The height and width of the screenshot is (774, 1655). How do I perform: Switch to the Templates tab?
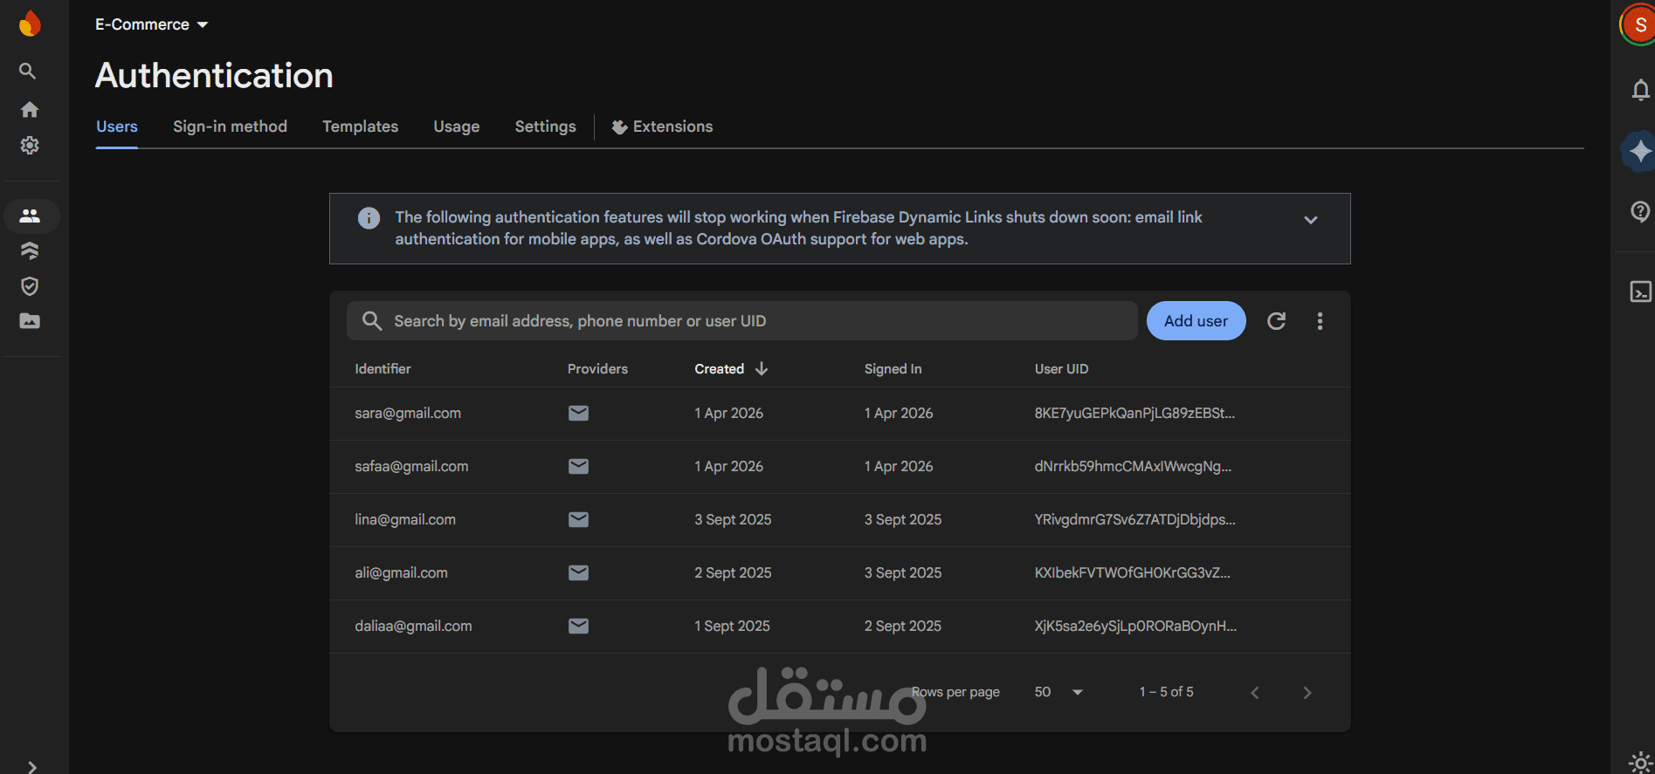(360, 127)
